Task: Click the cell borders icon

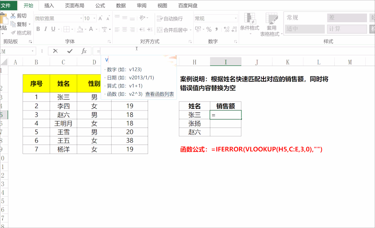Action: (x=66, y=29)
